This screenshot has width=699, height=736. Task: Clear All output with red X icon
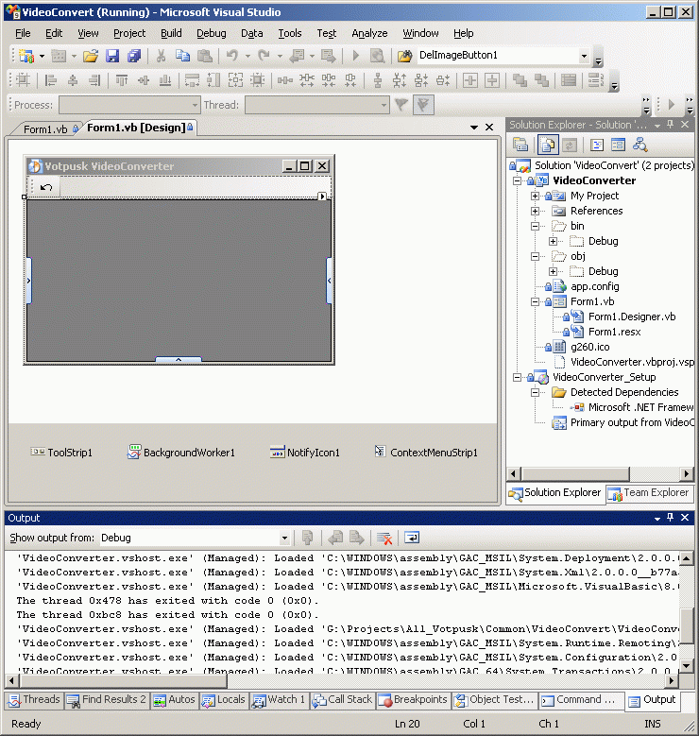(x=384, y=538)
